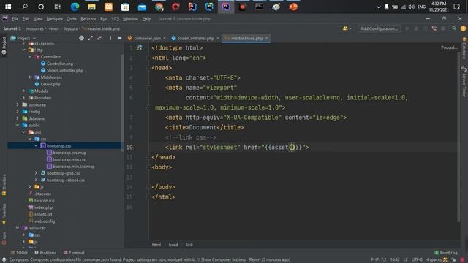
Task: Open Microsoft Edge from taskbar
Action: tap(75, 7)
